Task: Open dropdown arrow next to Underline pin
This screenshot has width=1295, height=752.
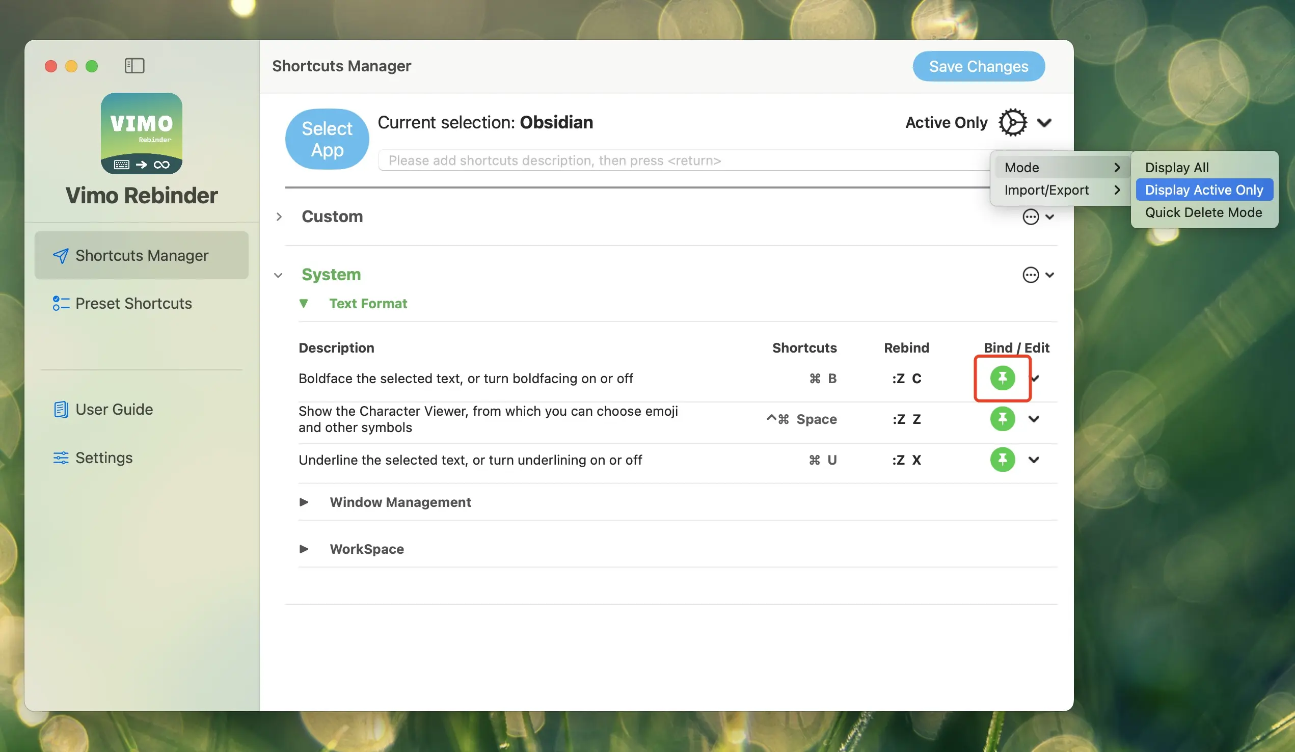Action: [x=1034, y=460]
